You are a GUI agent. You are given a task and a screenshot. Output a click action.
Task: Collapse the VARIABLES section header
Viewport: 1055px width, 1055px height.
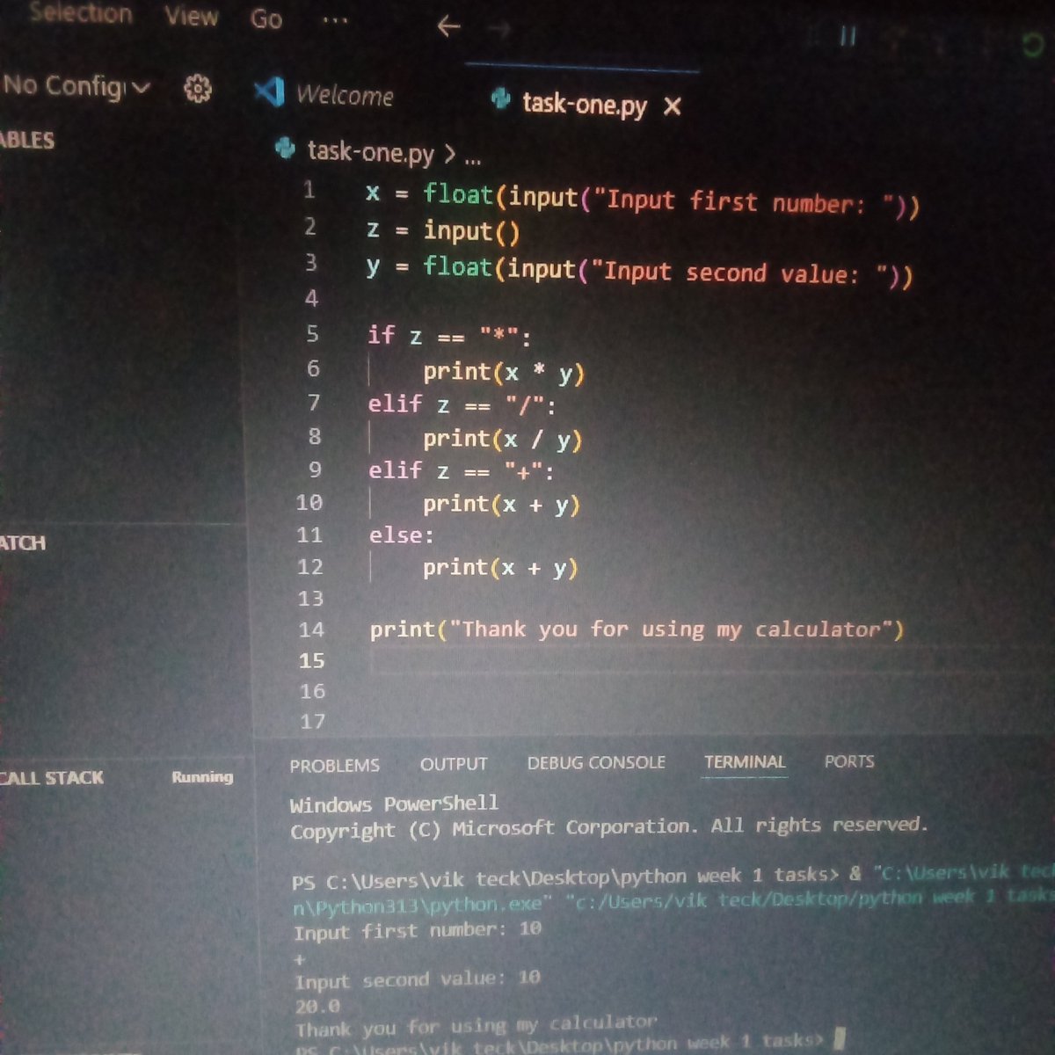pos(26,139)
